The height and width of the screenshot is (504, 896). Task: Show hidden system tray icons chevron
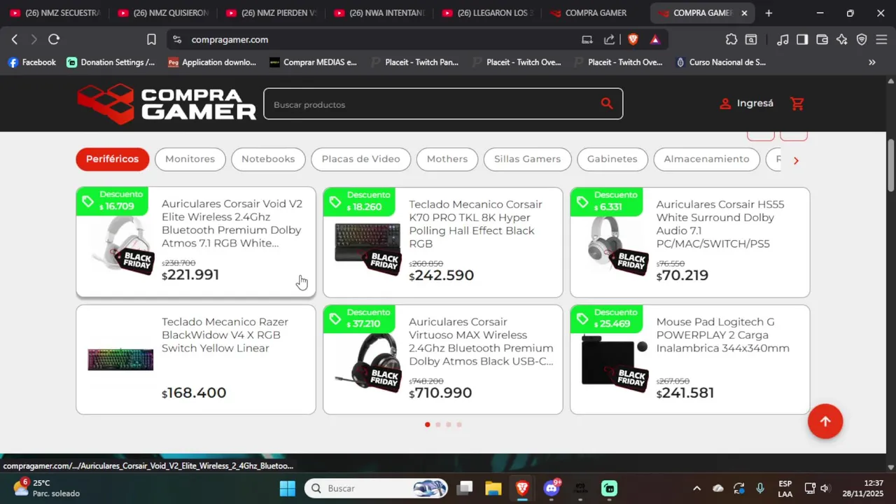click(696, 488)
